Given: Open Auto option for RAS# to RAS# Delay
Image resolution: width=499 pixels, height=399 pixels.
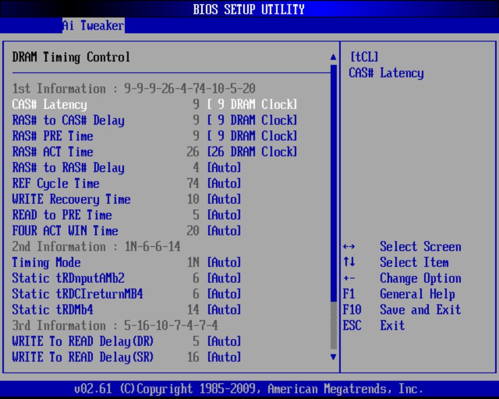Looking at the screenshot, I should click(x=224, y=168).
